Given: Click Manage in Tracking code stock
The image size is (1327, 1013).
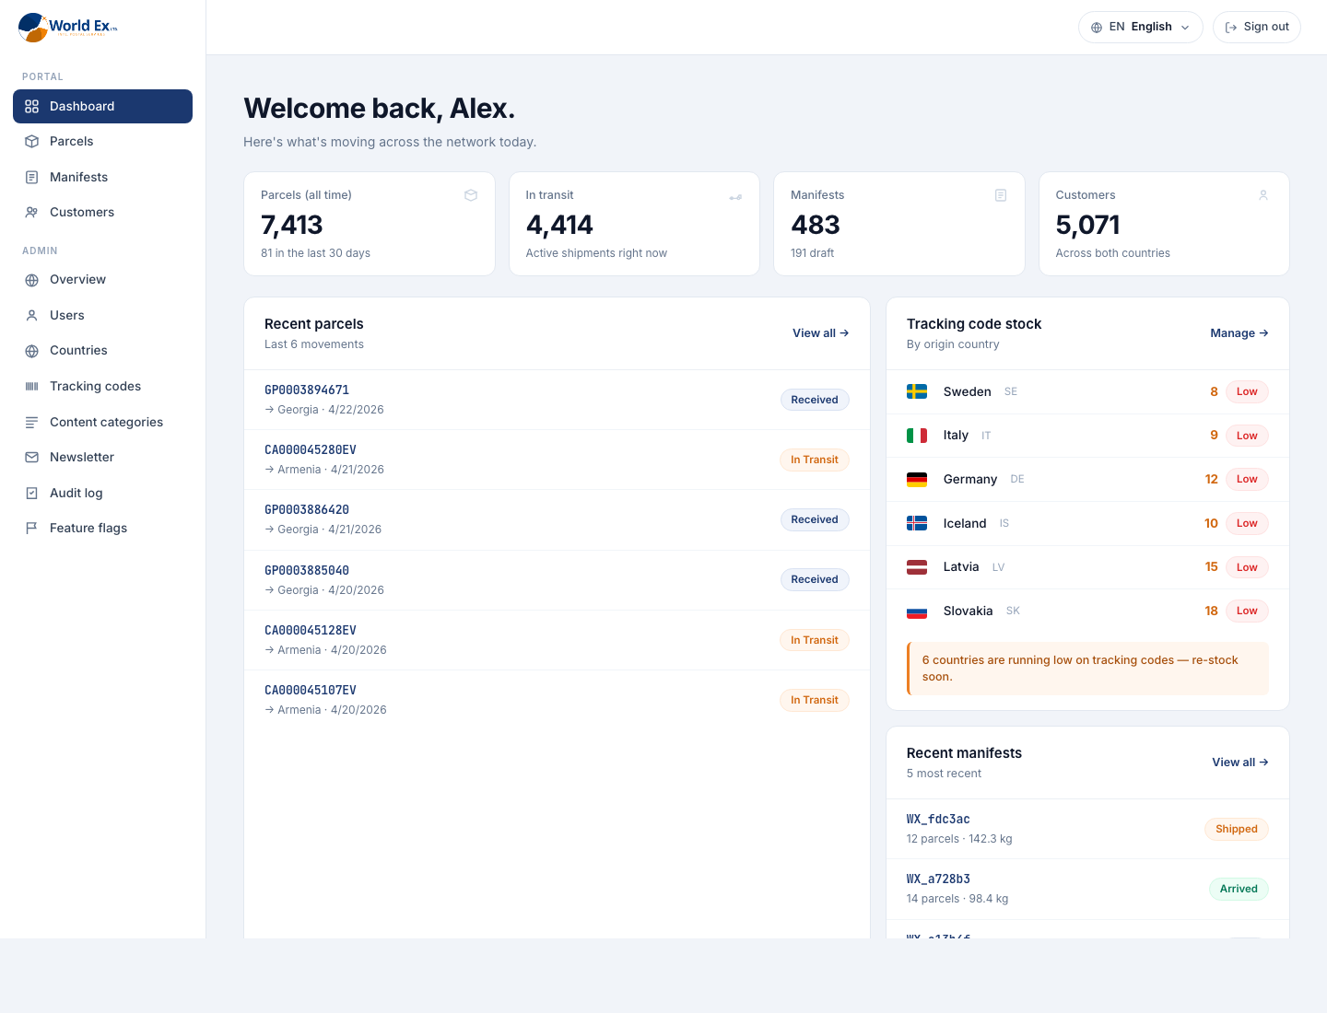Looking at the screenshot, I should click(1239, 333).
